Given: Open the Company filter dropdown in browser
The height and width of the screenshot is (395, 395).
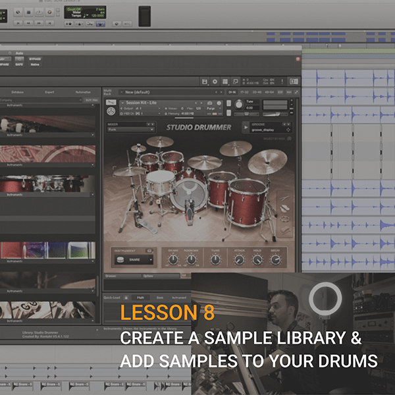Looking at the screenshot, I should pos(41,100).
